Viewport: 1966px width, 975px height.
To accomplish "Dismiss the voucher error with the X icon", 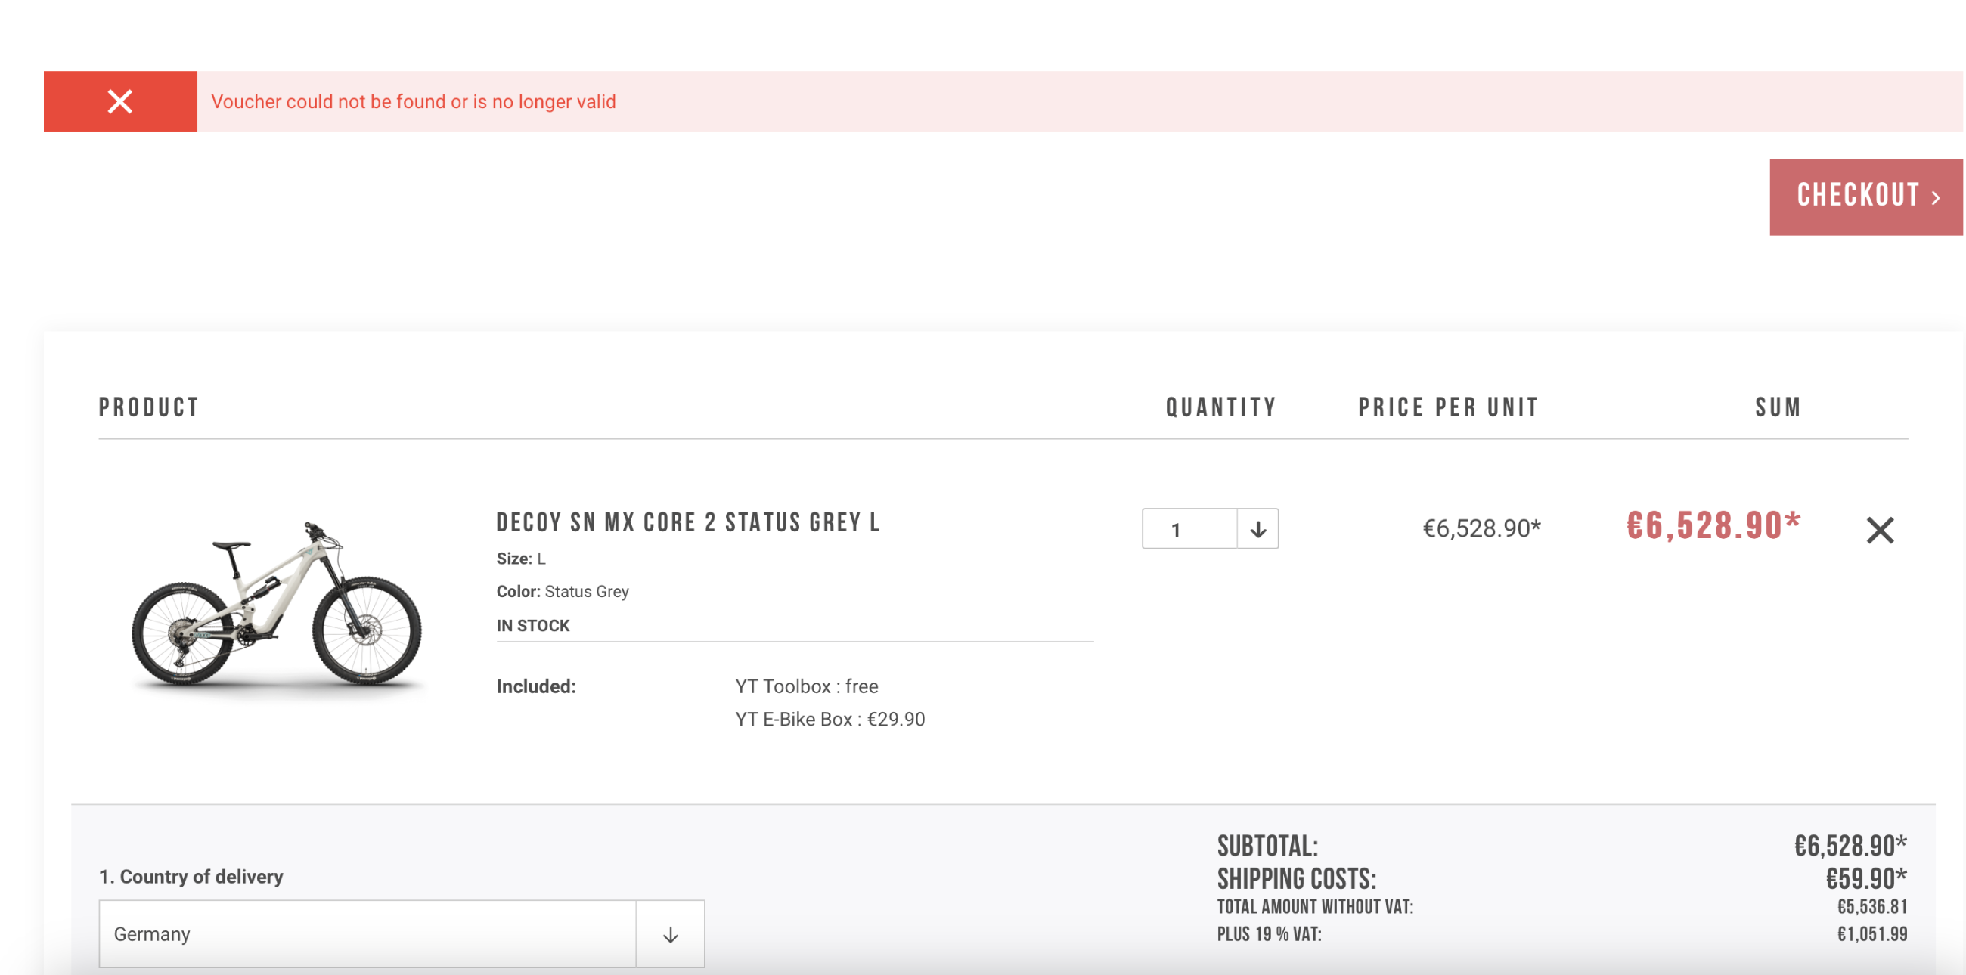I will 119,101.
